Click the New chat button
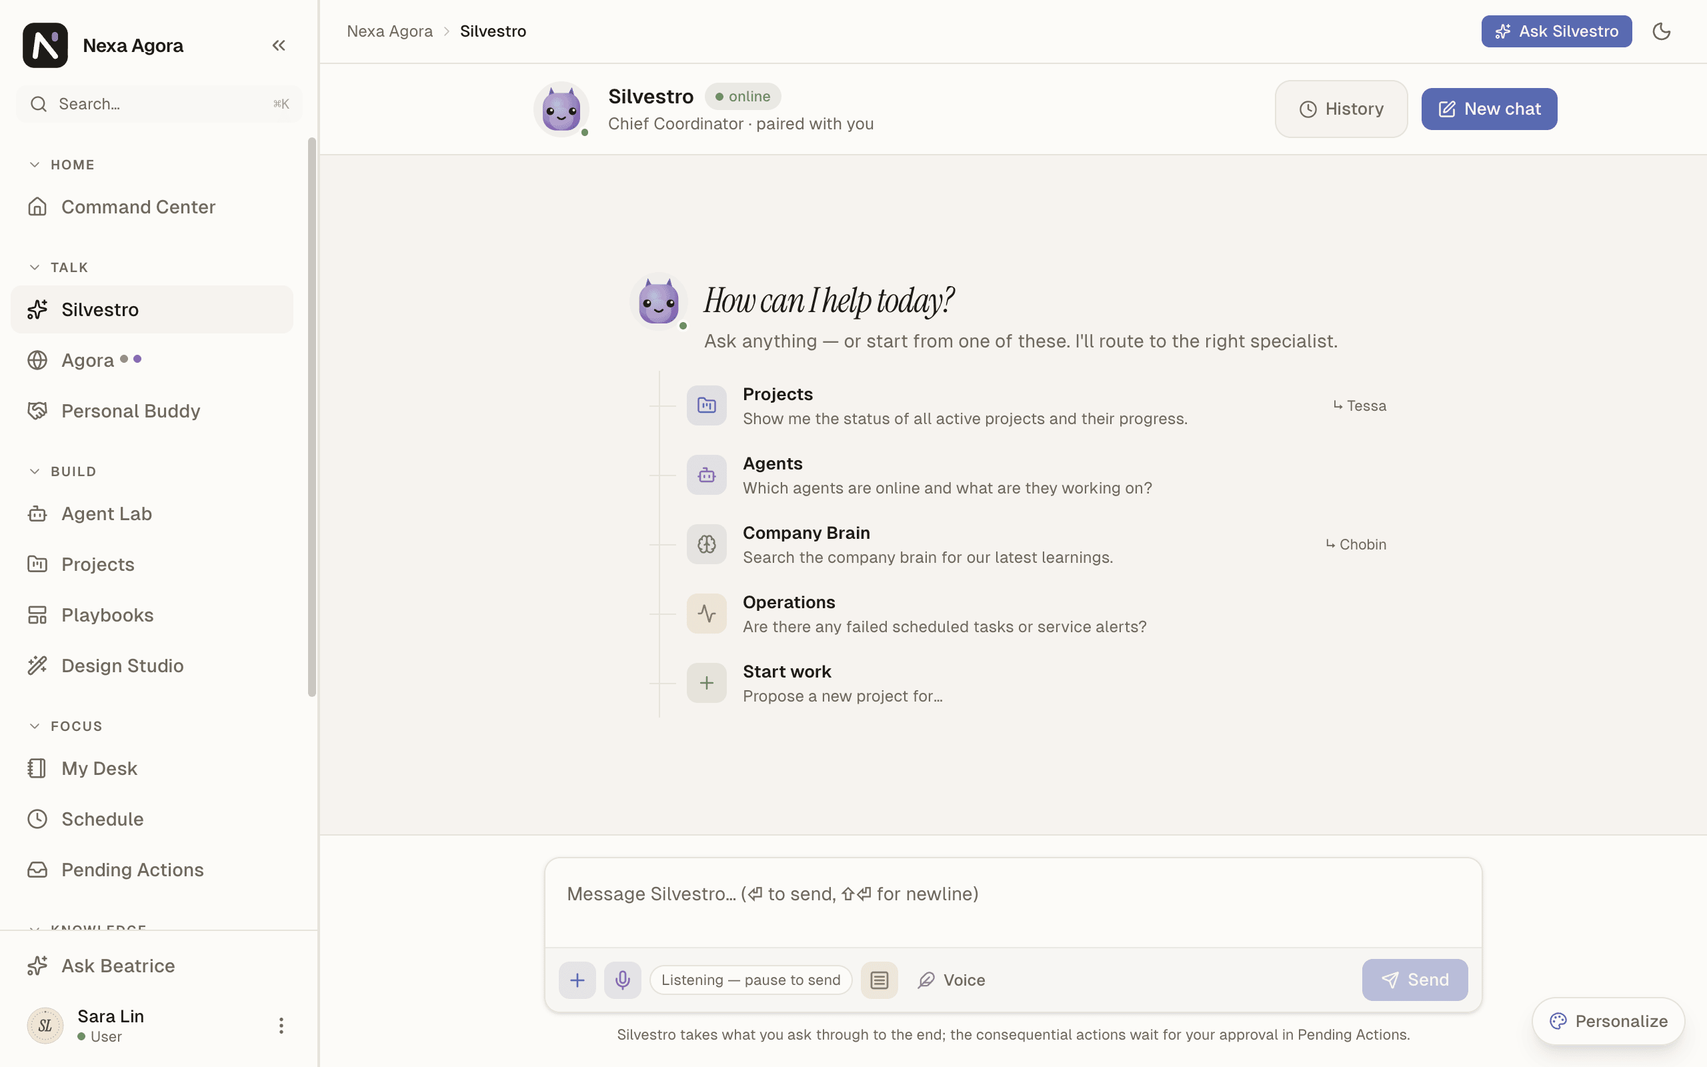Viewport: 1707px width, 1067px height. click(x=1489, y=109)
